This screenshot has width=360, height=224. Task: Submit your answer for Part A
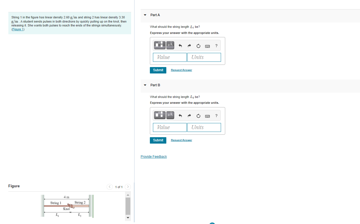tap(158, 70)
